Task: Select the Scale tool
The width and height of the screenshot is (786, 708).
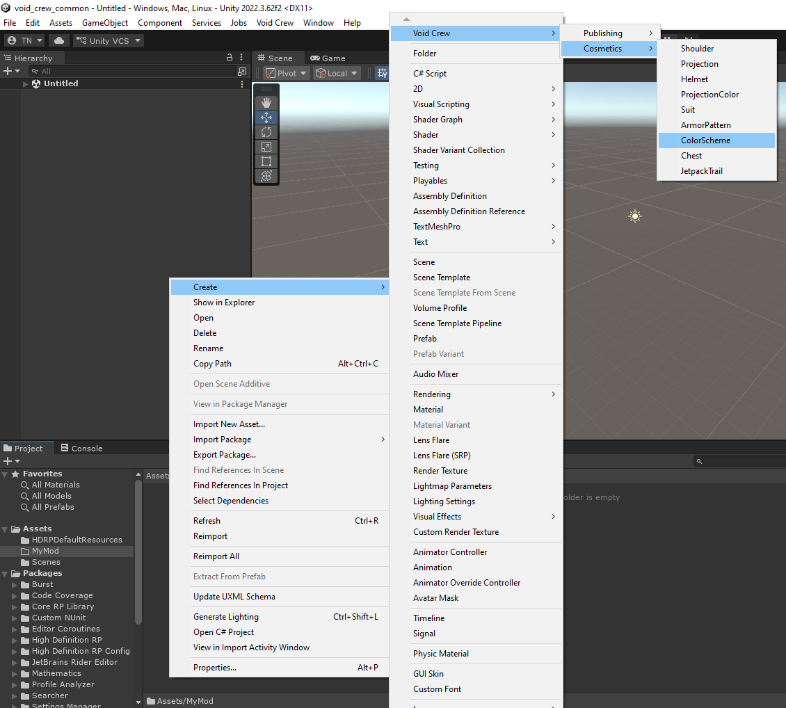Action: [x=266, y=147]
